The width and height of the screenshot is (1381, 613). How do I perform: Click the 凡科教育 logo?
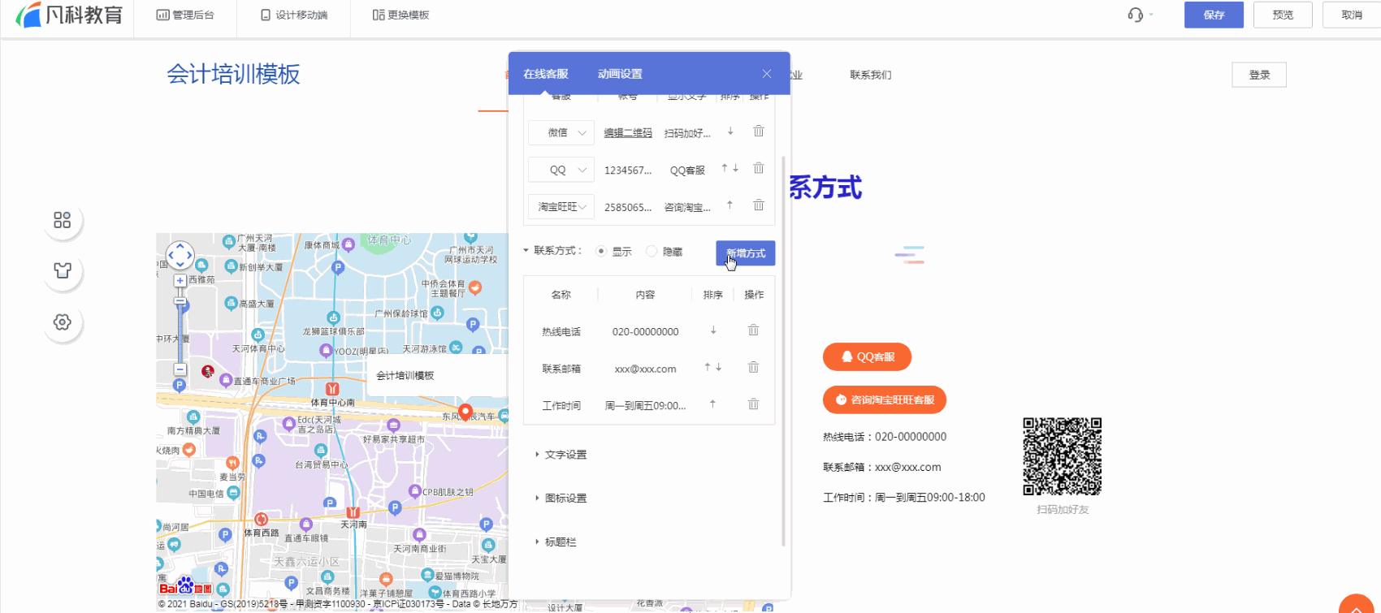(69, 15)
